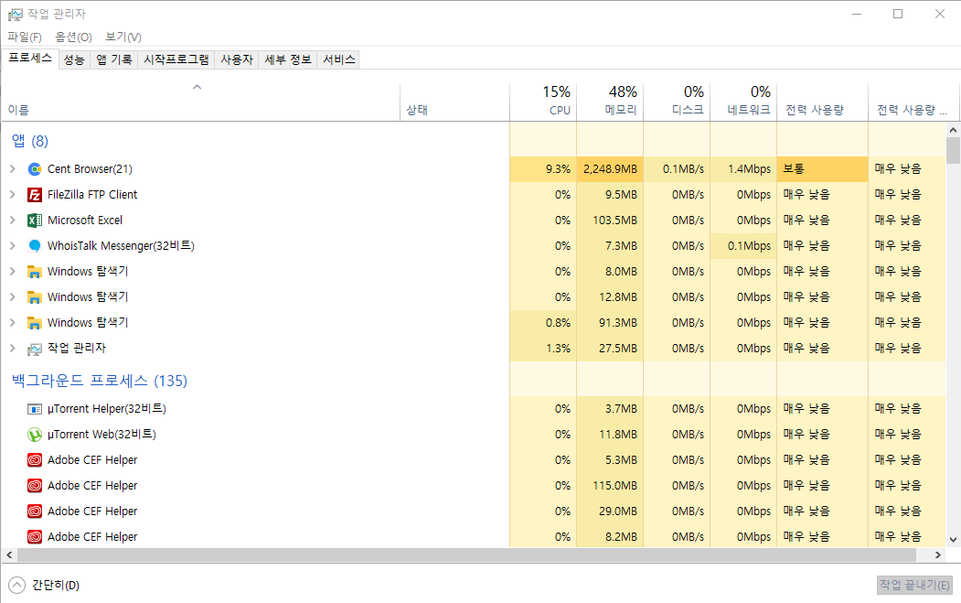Click Windows 탐색기 icon using 8.0MB
Screen dimensions: 961x603
pyautogui.click(x=35, y=271)
